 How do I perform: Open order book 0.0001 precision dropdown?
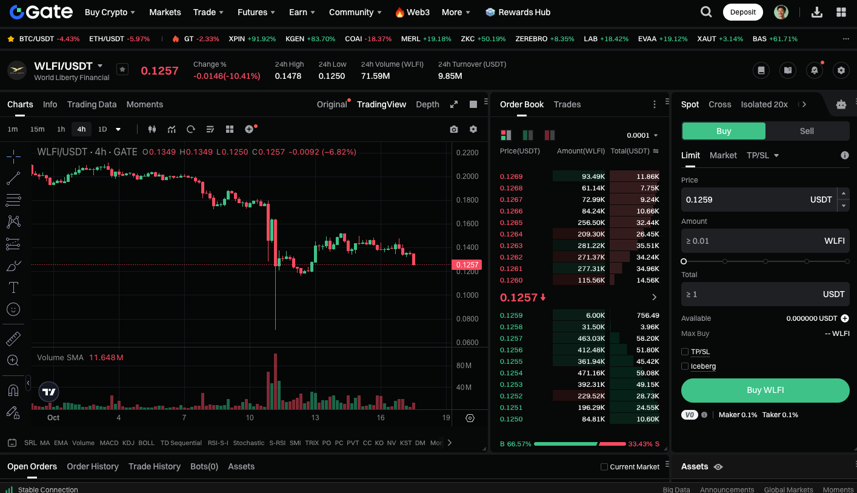coord(642,135)
